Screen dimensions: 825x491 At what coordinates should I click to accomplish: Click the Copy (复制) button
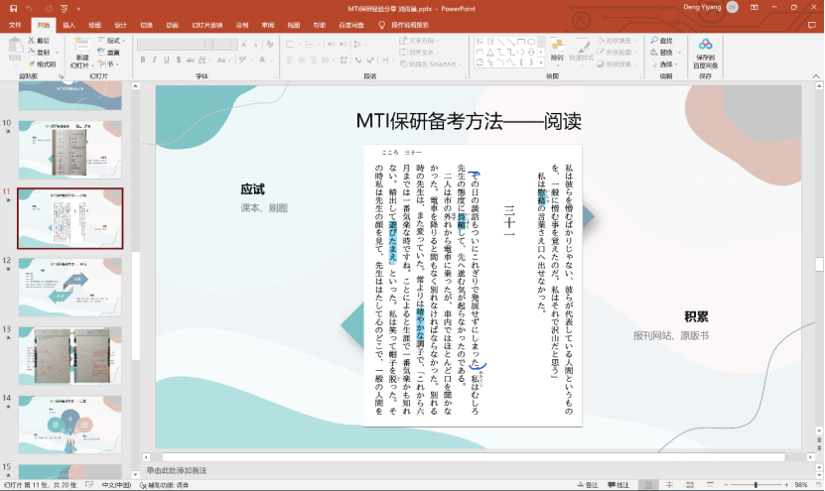coord(39,52)
